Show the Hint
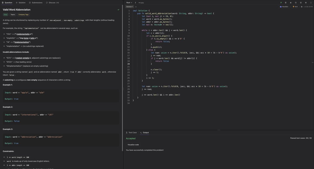Screen dimensions: 314x169 295,7
